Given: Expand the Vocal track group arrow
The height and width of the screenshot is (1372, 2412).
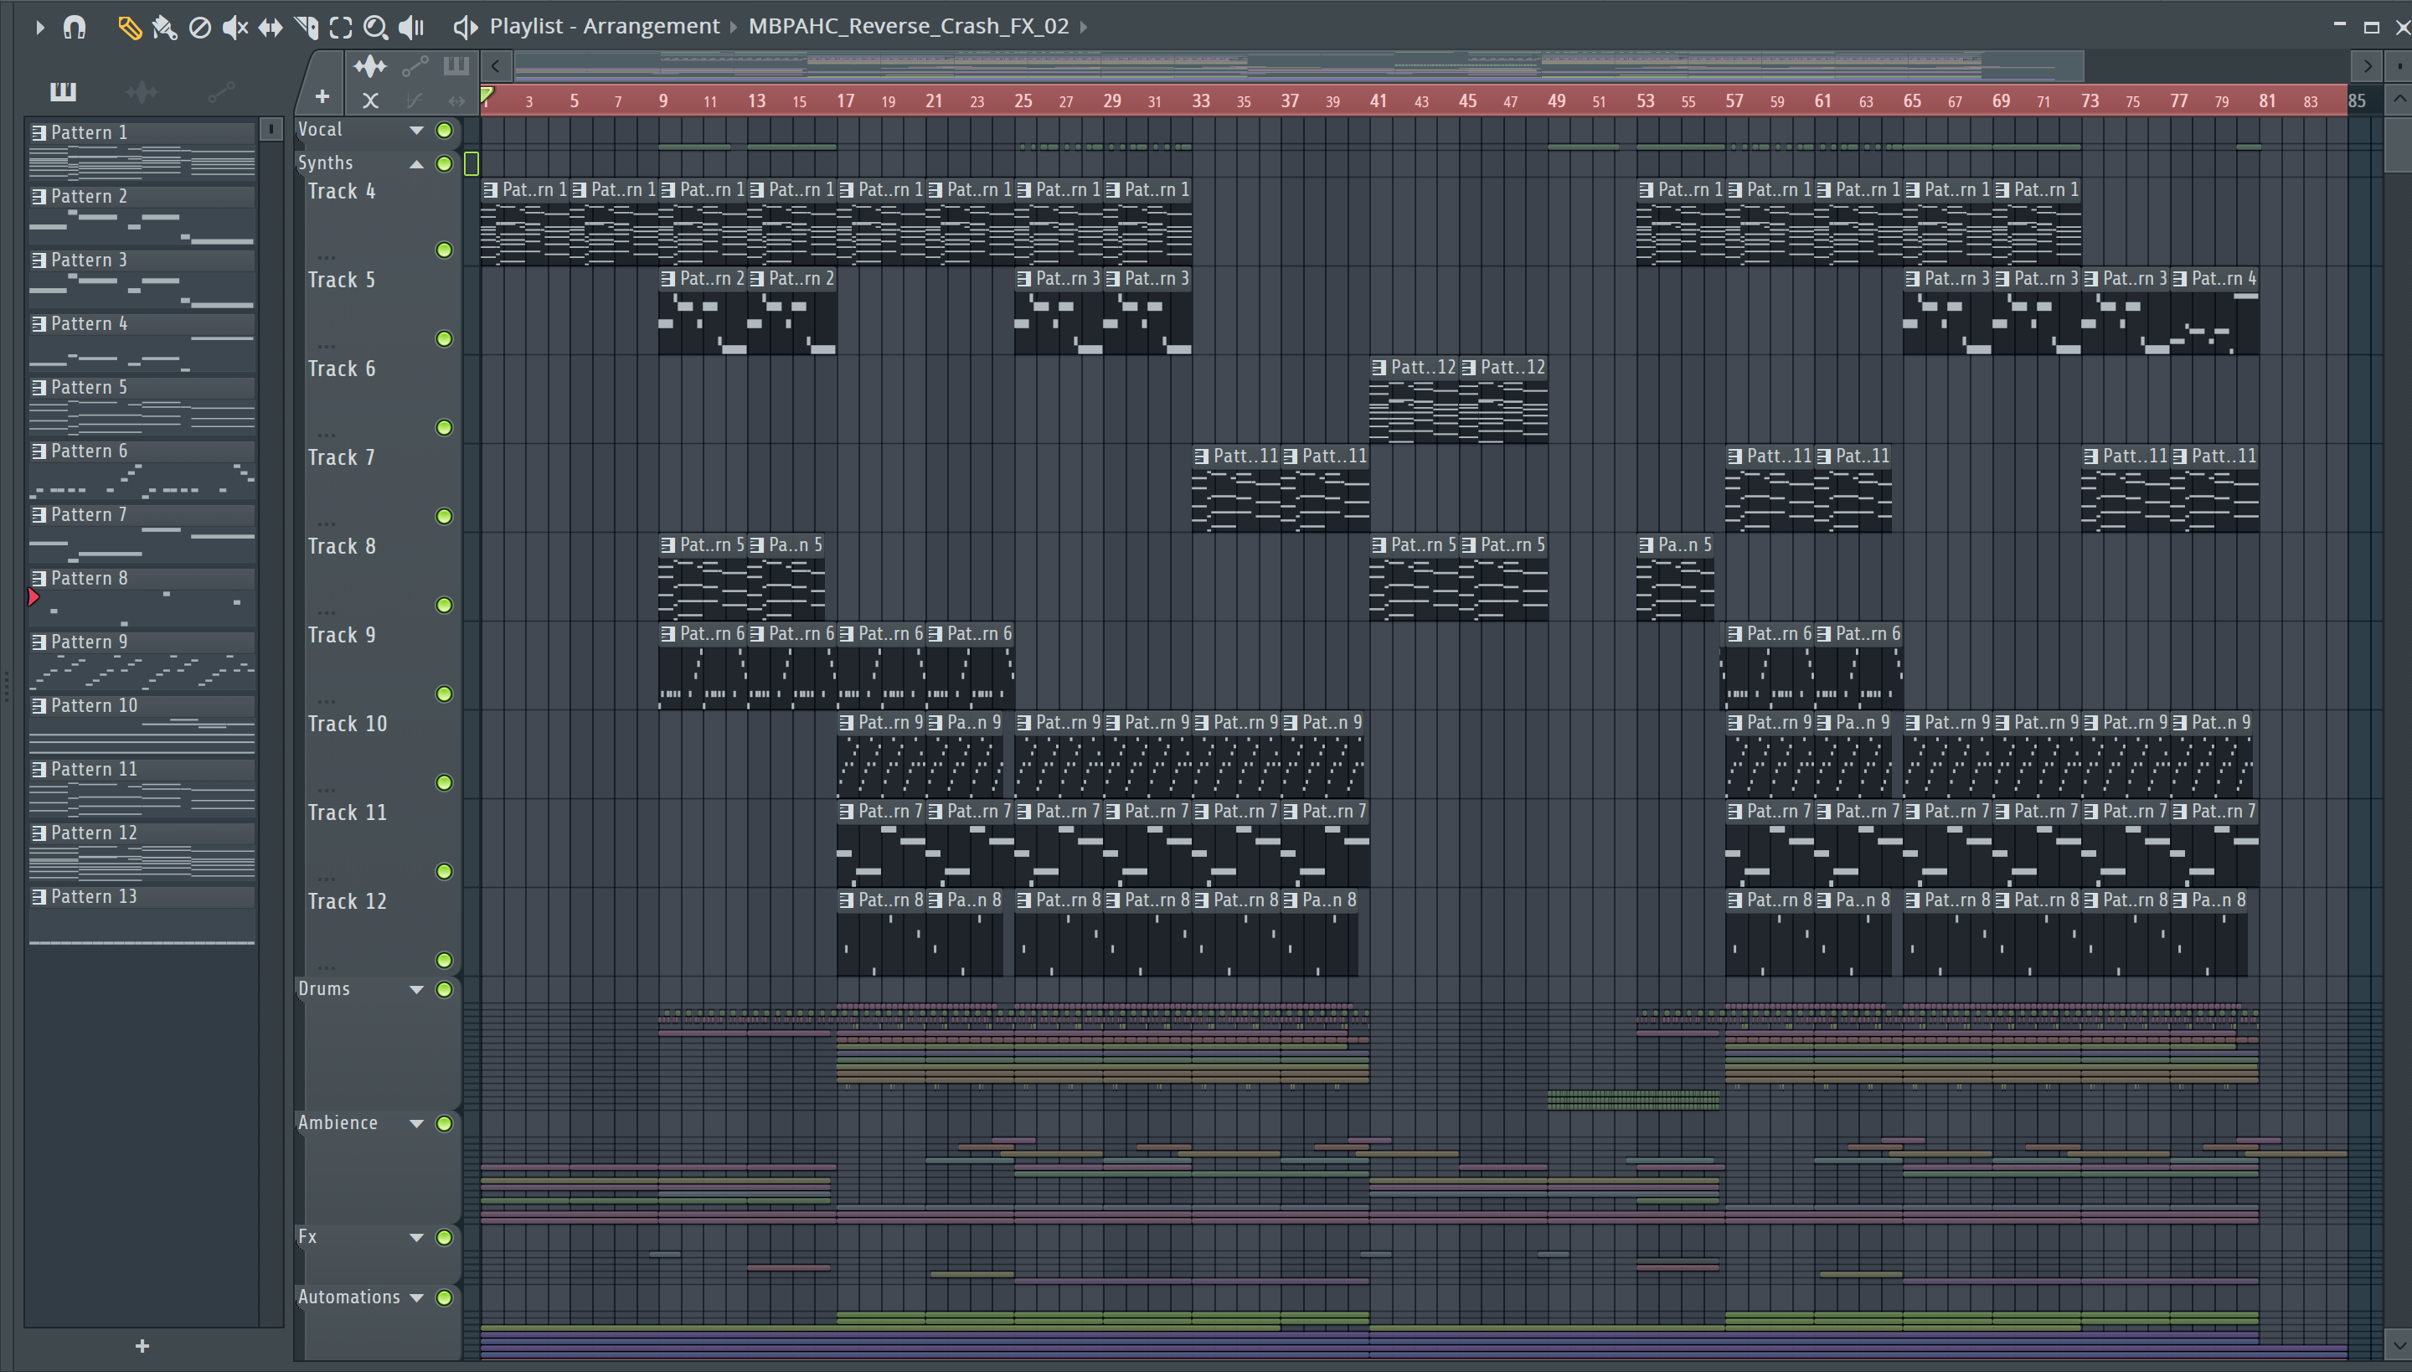Looking at the screenshot, I should point(415,130).
